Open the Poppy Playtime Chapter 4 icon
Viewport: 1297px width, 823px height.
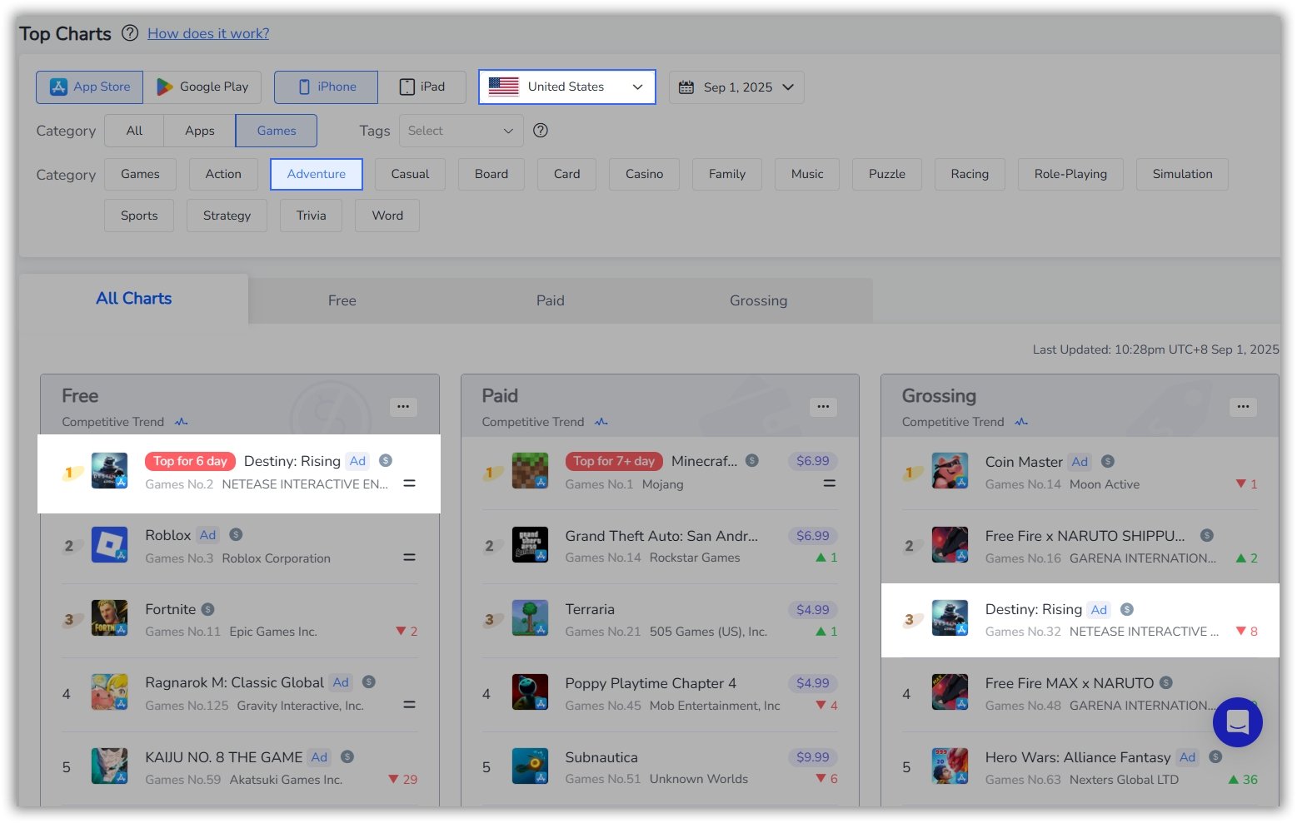530,692
